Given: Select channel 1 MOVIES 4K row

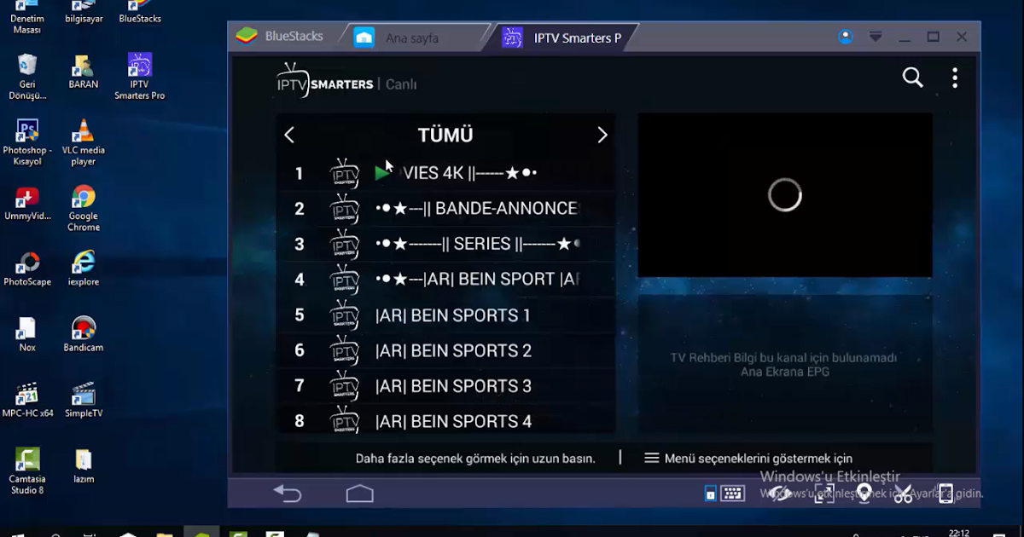Looking at the screenshot, I should pyautogui.click(x=445, y=173).
